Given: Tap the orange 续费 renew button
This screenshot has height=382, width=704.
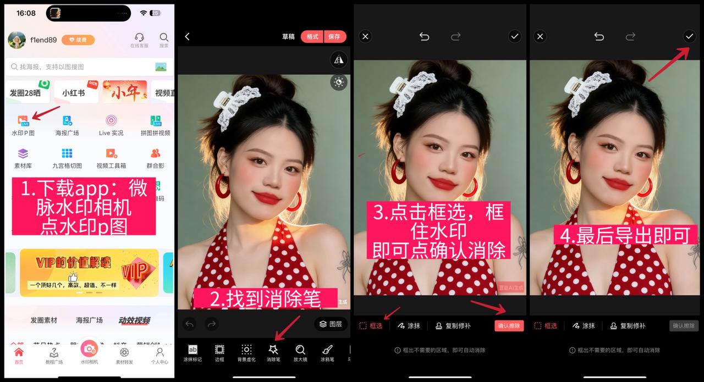Looking at the screenshot, I should click(x=78, y=40).
